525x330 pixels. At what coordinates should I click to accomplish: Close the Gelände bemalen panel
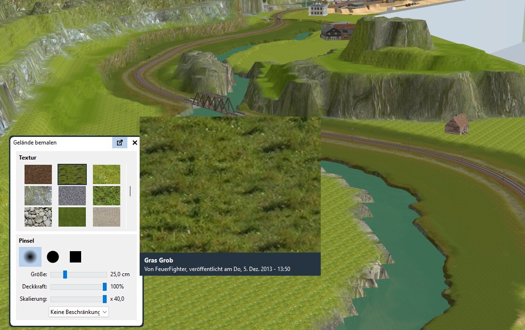point(135,143)
